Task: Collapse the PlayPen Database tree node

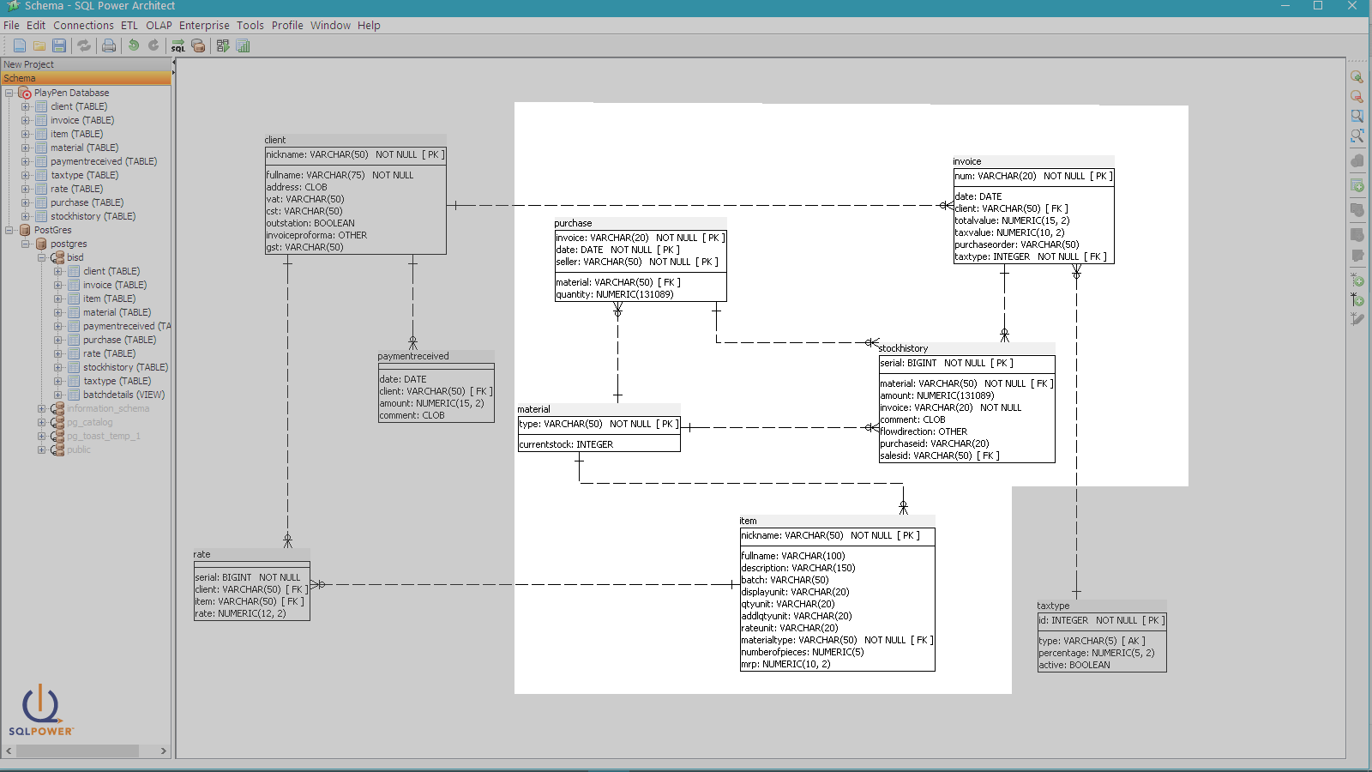Action: [9, 93]
